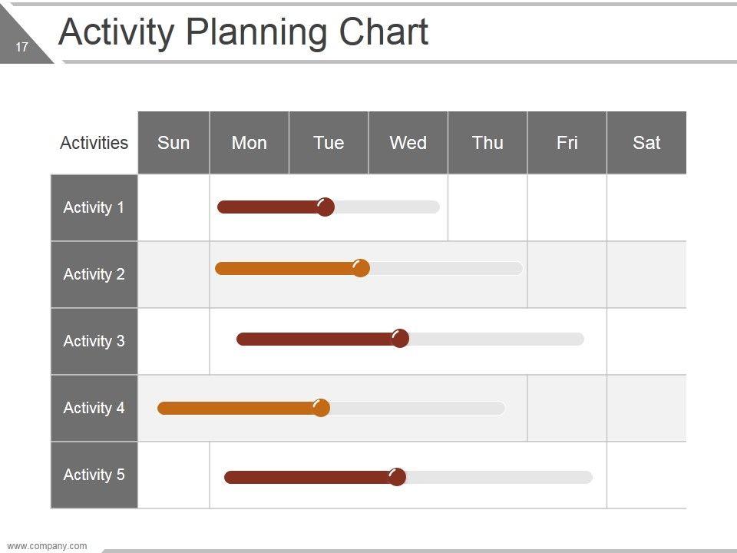Select the Mon column header
Screen dimensions: 737x553
250,143
